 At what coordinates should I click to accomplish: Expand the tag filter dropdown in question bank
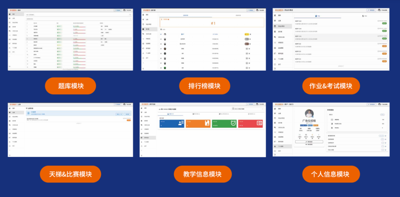click(79, 19)
